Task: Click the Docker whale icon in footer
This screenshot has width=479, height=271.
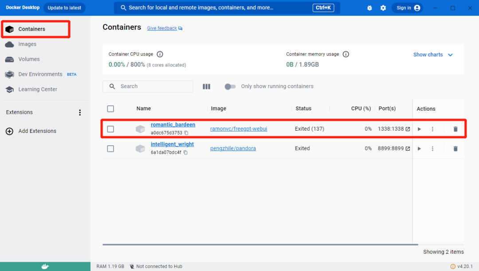Action: [45, 267]
